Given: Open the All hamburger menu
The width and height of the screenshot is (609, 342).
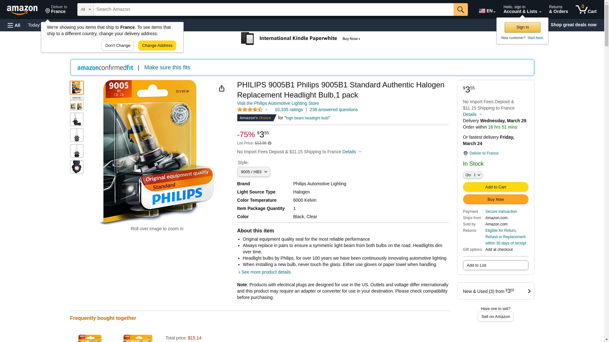Looking at the screenshot, I should point(14,25).
